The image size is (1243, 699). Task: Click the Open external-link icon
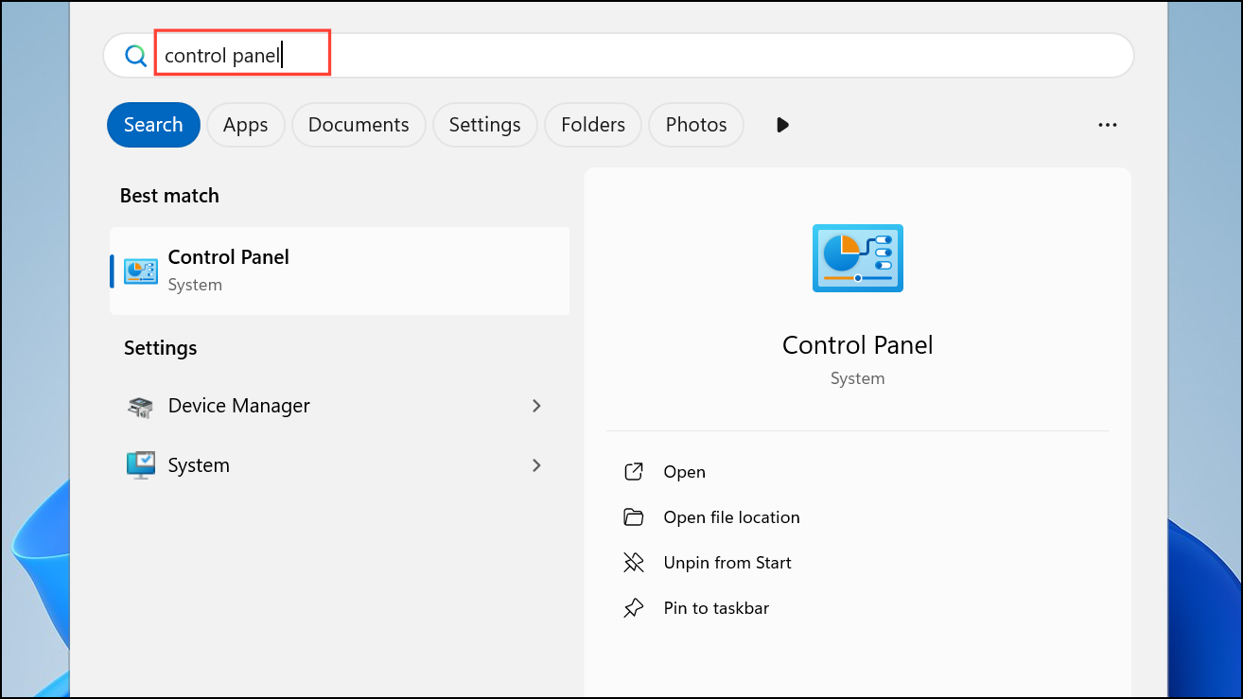pyautogui.click(x=634, y=472)
